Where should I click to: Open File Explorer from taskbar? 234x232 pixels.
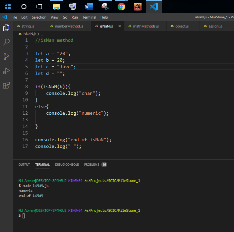tap(56, 6)
